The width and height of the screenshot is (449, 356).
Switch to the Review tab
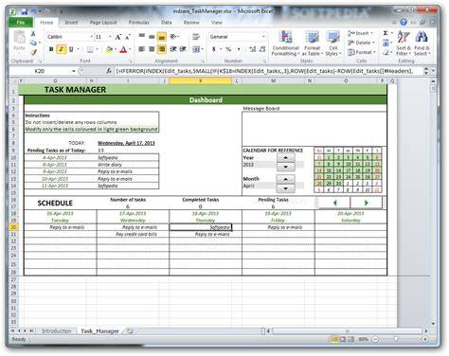point(191,23)
